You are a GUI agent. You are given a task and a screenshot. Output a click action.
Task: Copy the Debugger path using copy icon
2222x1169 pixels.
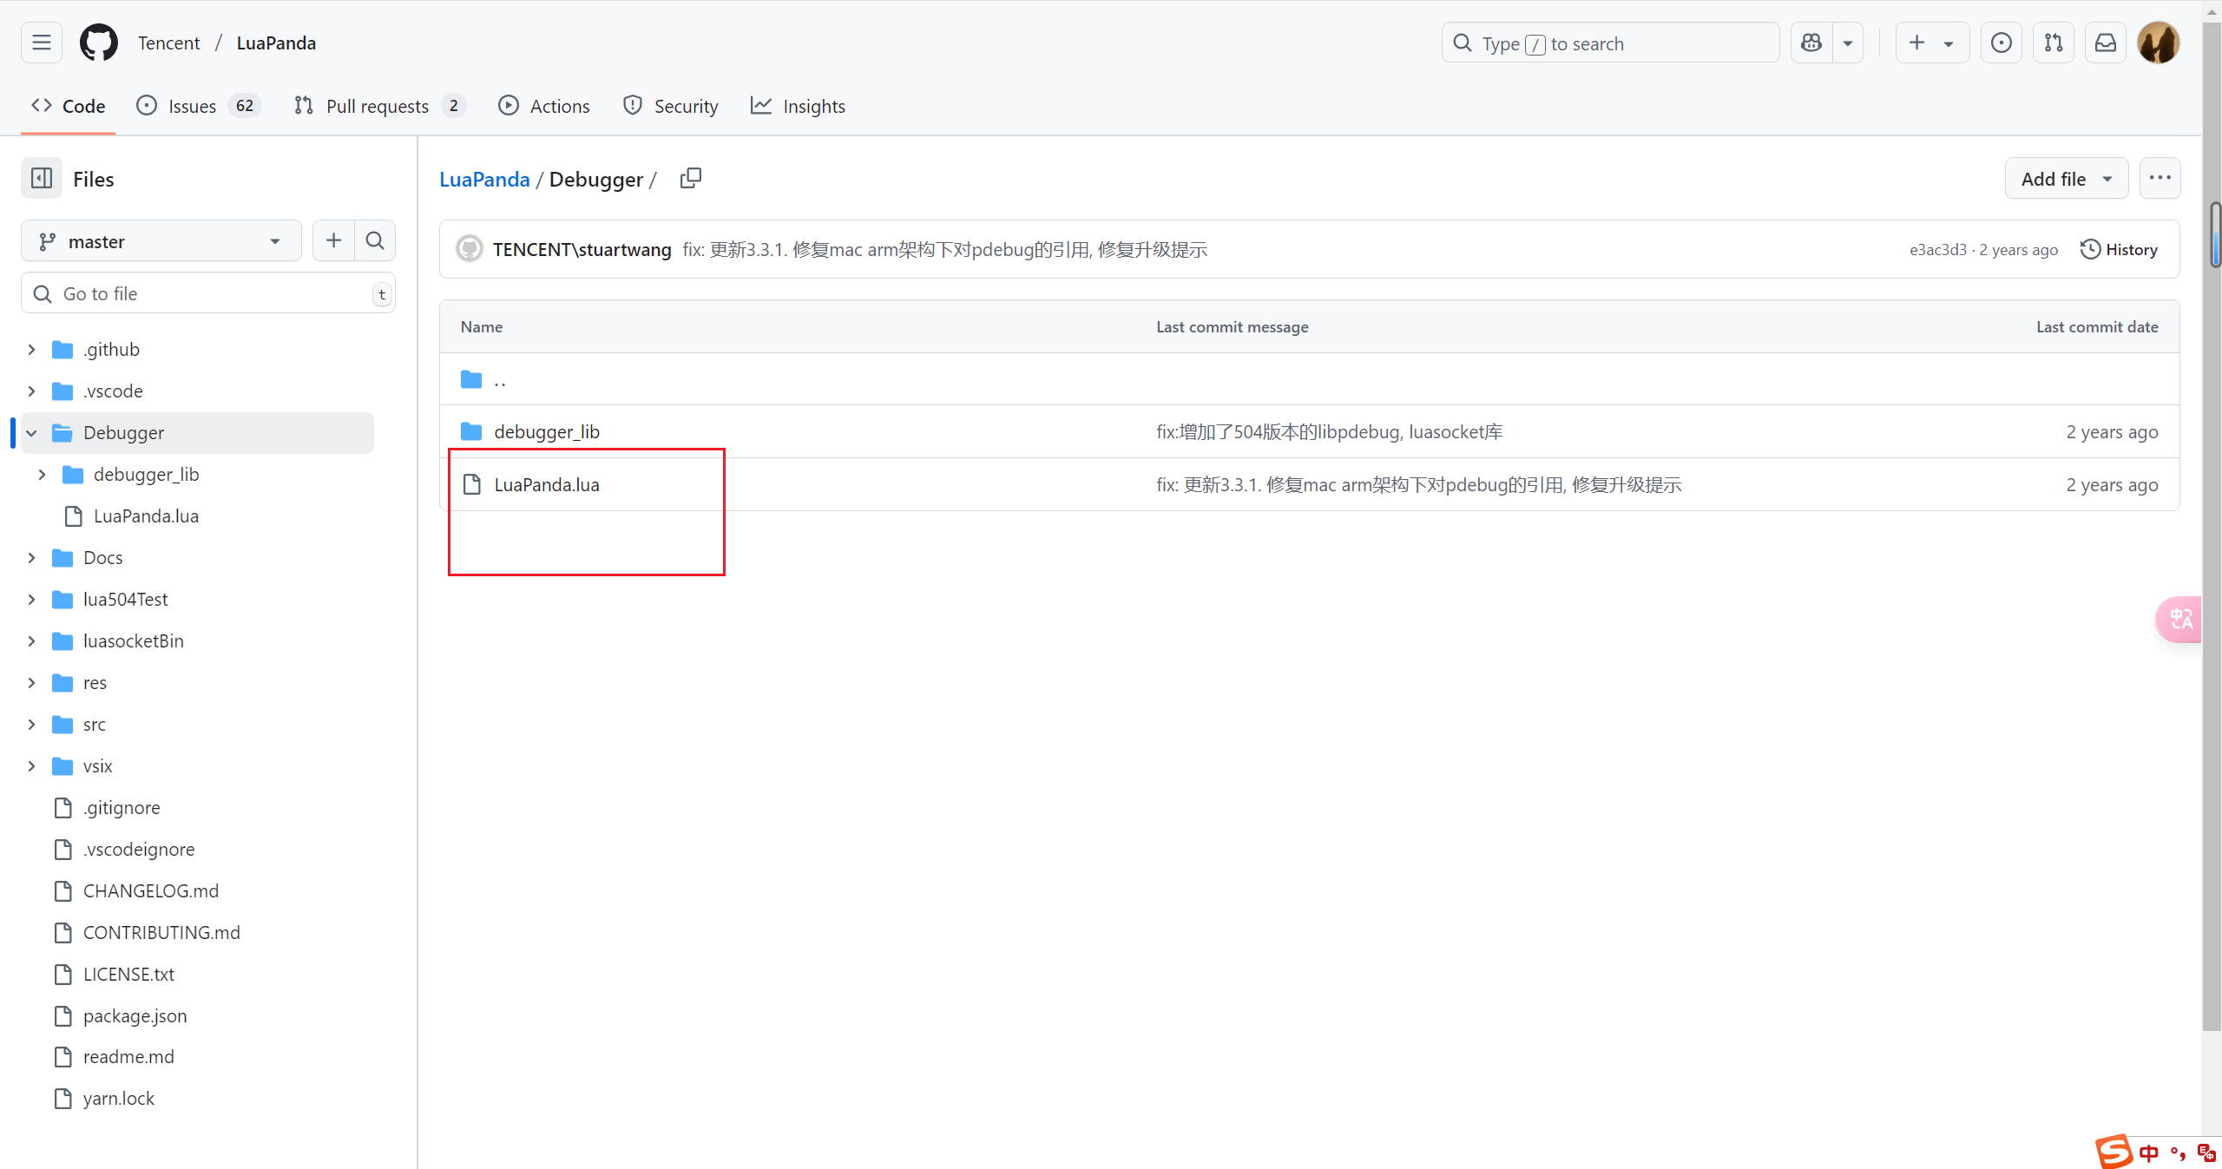[690, 178]
